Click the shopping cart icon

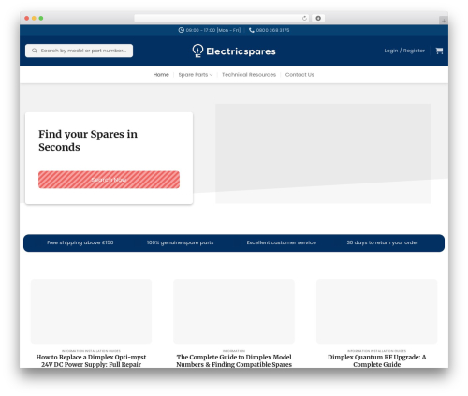[439, 51]
